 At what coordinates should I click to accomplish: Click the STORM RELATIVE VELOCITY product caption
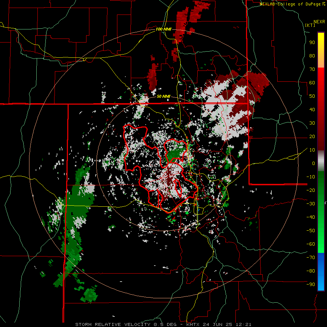pos(113,324)
